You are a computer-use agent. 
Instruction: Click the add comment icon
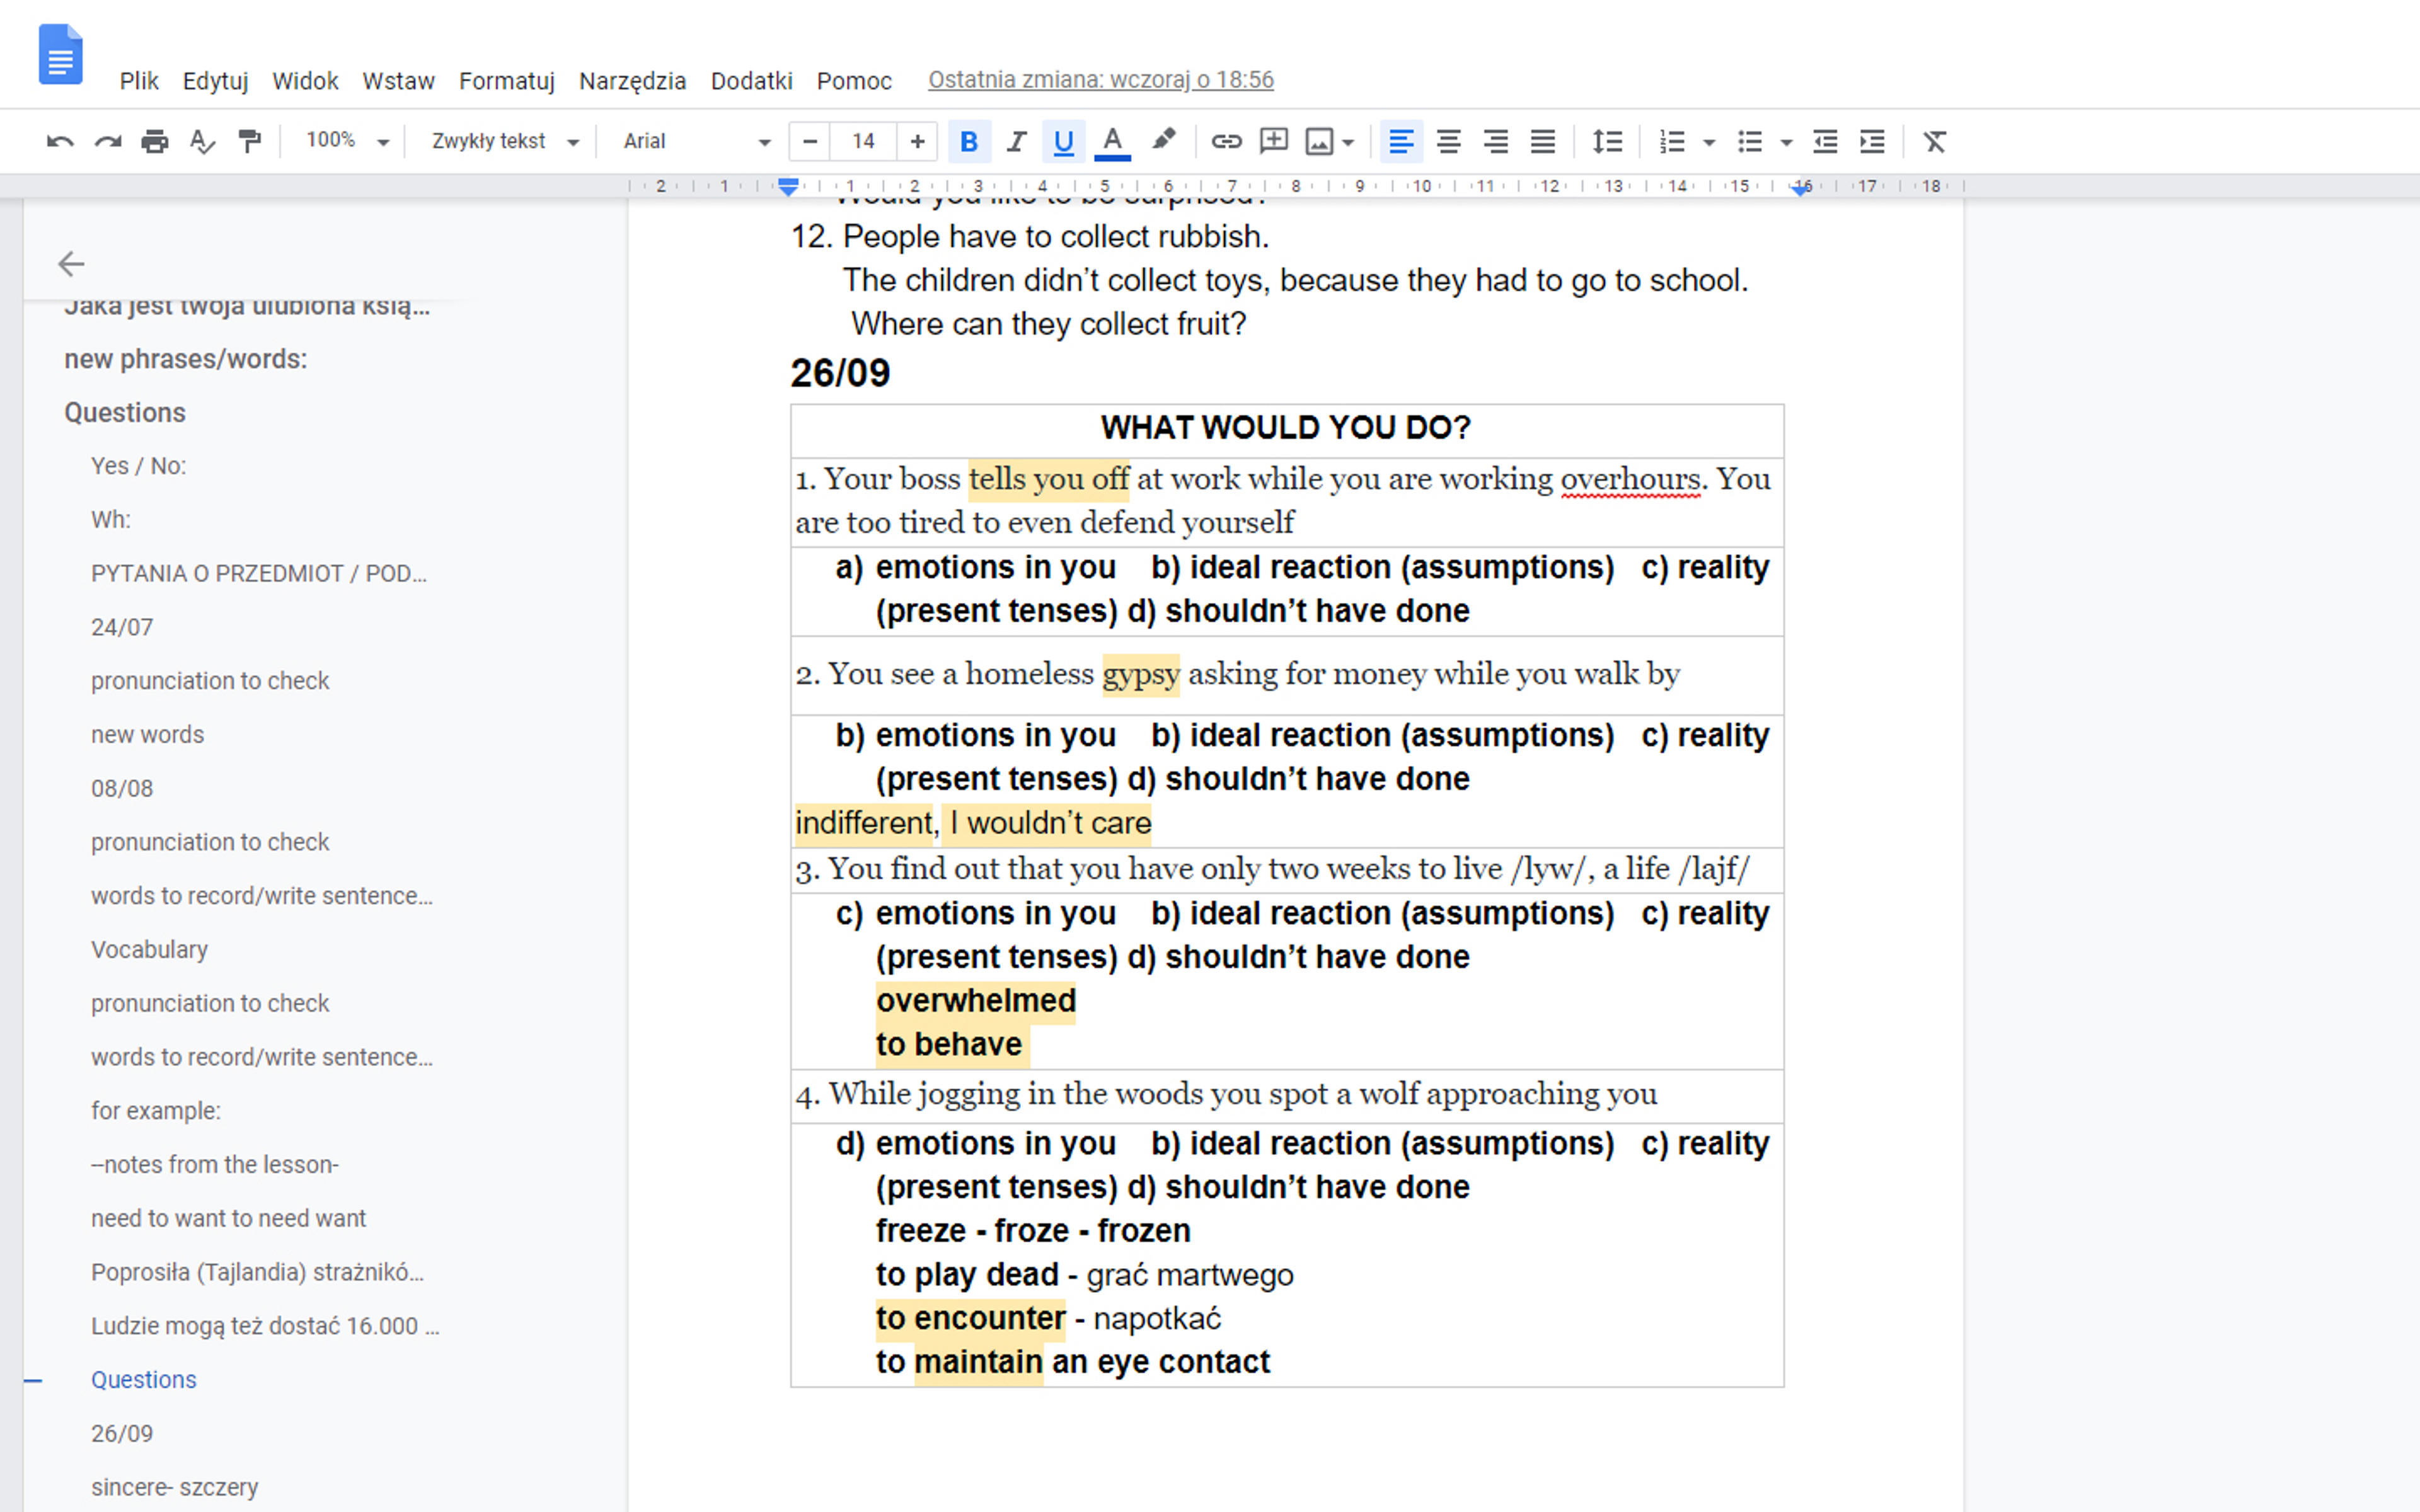click(x=1273, y=142)
